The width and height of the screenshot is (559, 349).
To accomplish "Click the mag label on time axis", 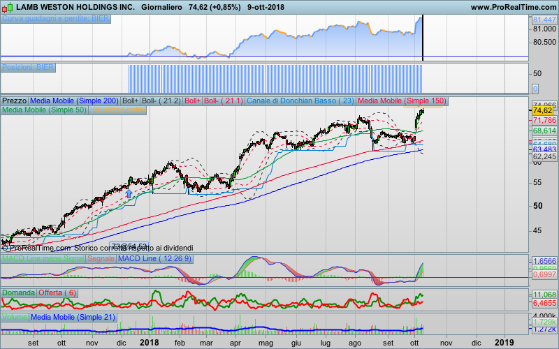I will point(266,343).
